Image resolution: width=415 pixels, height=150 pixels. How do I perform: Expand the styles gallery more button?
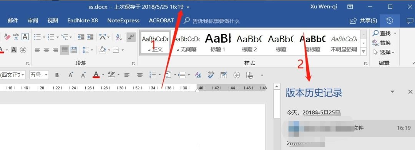coord(364,51)
